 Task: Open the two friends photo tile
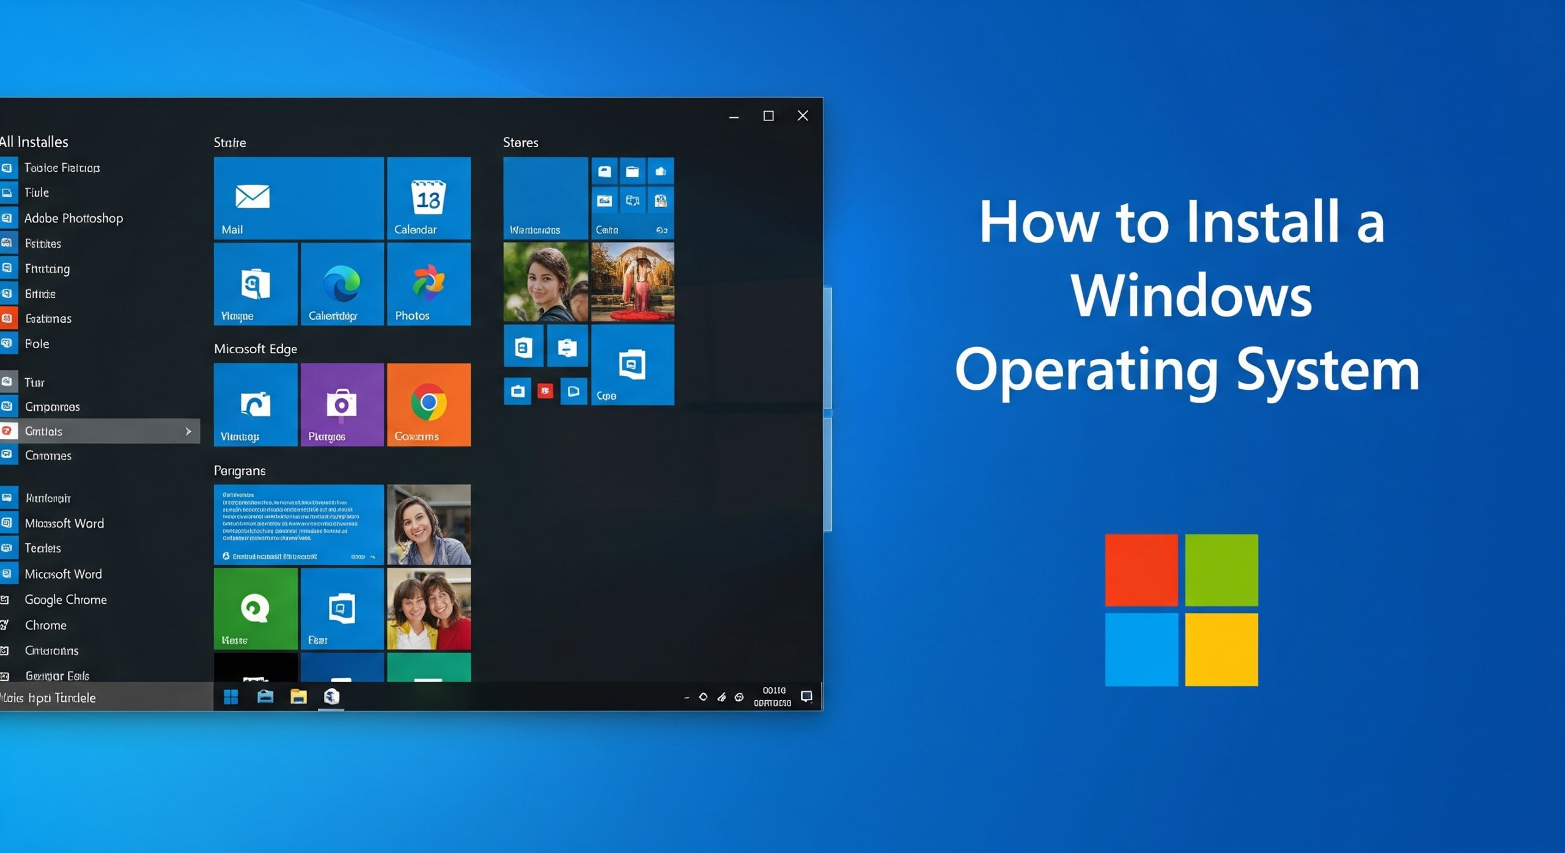pyautogui.click(x=429, y=609)
